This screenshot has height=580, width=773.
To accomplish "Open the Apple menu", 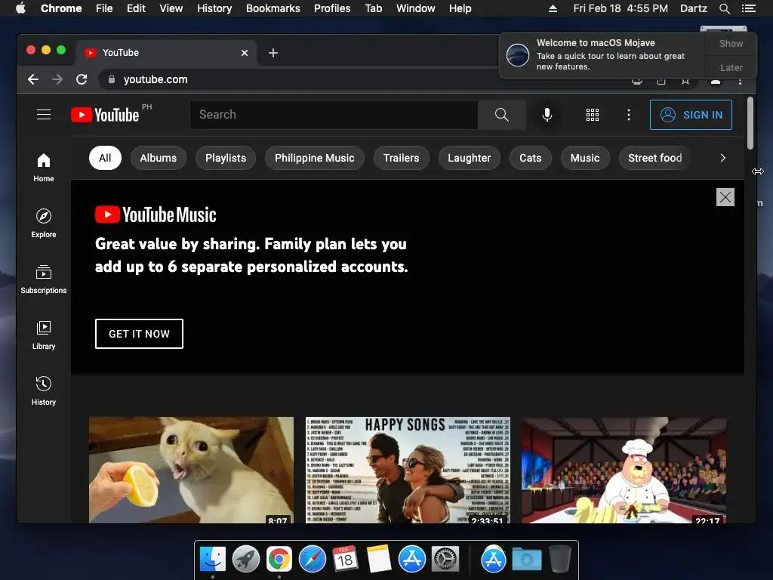I will click(20, 8).
